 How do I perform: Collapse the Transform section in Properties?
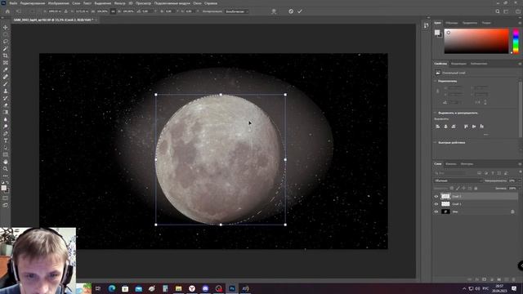click(436, 81)
